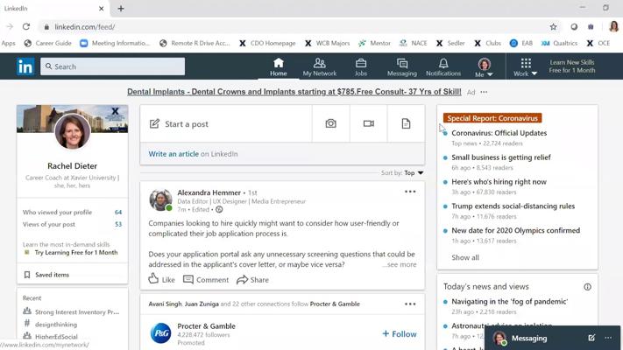
Task: Open the Jobs section icon
Action: pos(361,66)
